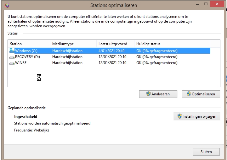The height and width of the screenshot is (160, 227).
Task: Click the Huidige status column header
Action: (172, 44)
